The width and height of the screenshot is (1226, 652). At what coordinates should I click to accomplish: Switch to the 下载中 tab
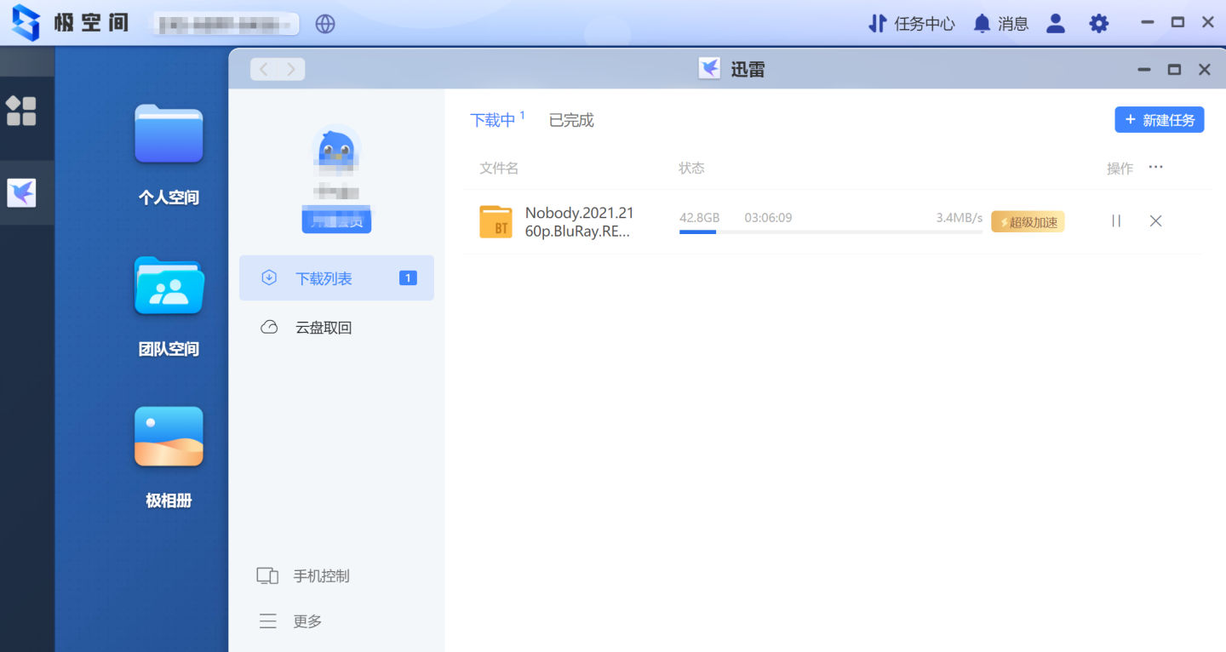tap(492, 120)
